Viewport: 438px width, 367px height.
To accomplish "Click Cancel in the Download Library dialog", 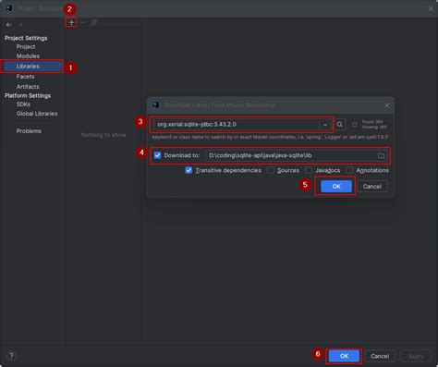I will tap(372, 187).
